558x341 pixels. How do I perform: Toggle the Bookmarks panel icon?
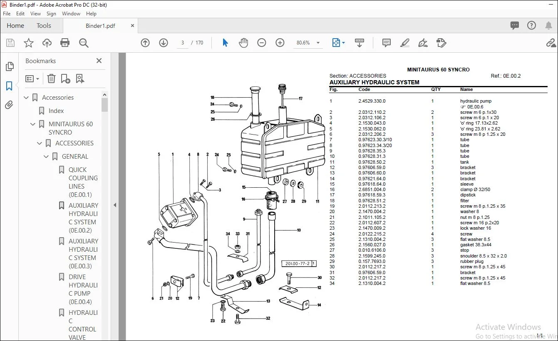pos(9,86)
